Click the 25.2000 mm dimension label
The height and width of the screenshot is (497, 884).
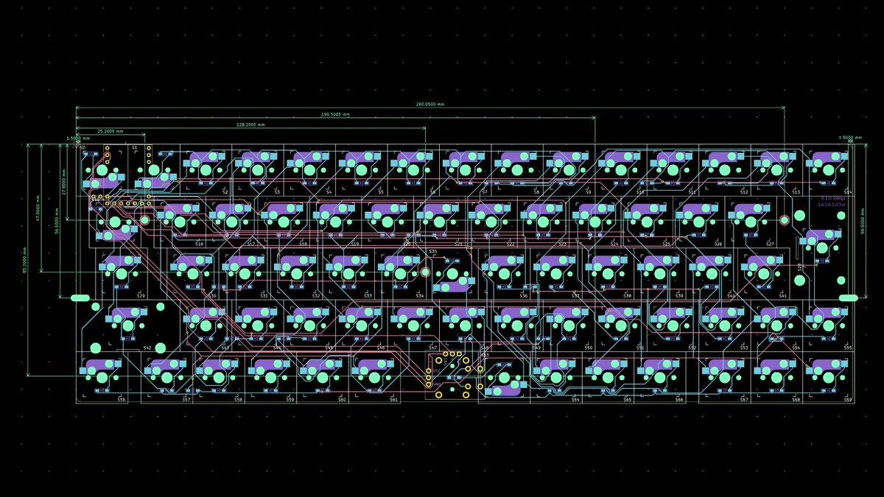point(110,130)
